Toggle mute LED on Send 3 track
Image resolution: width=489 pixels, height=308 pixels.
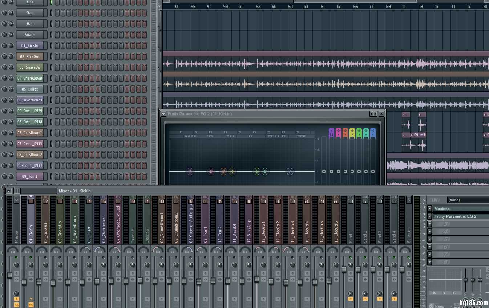coord(380,257)
